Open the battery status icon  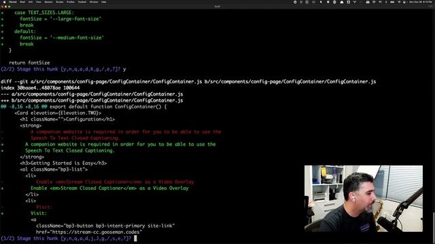pyautogui.click(x=392, y=2)
